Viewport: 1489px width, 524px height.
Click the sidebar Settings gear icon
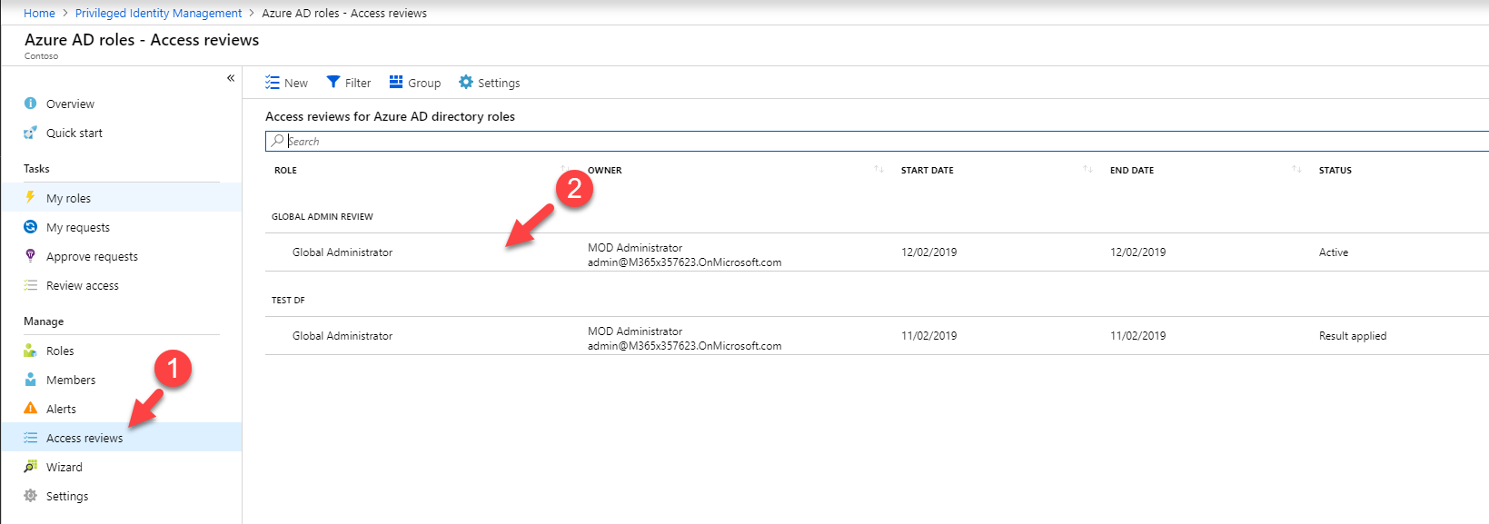tap(30, 496)
